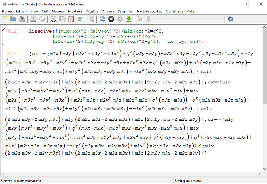Open a file using the folder icon

[x=13, y=19]
